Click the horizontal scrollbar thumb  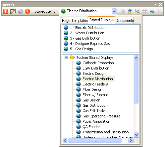tap(95, 141)
